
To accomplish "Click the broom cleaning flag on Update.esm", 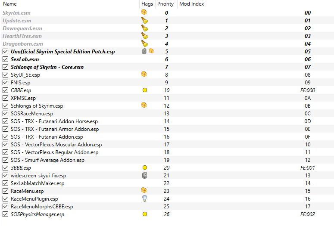I will click(145, 20).
